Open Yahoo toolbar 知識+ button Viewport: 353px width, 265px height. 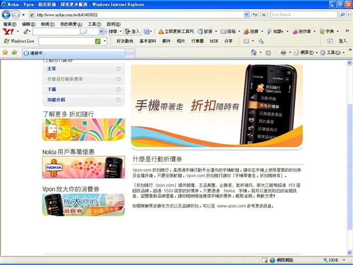coord(275,31)
